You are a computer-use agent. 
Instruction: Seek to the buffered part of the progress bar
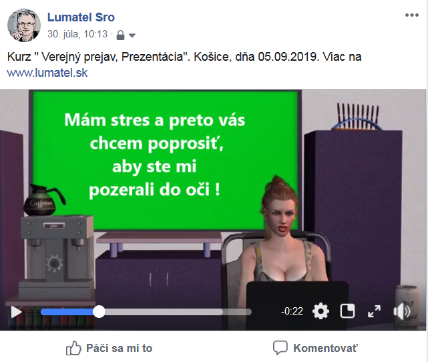pyautogui.click(x=164, y=312)
